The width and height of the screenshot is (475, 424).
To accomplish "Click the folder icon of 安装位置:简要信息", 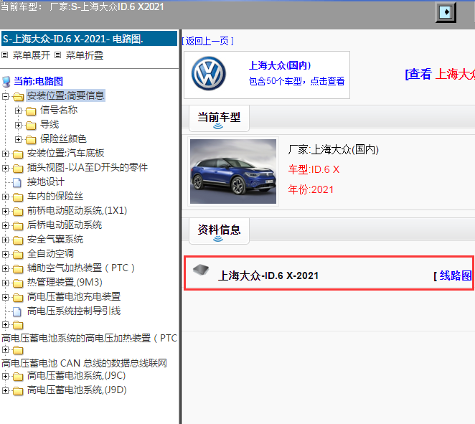I will (19, 97).
